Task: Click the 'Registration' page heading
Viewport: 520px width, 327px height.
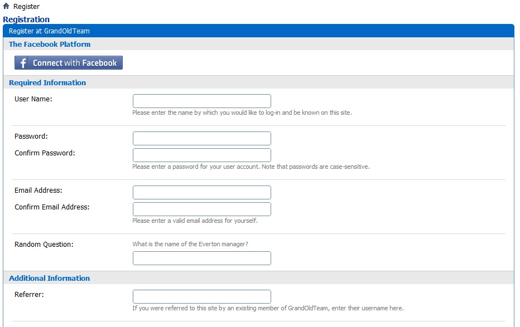Action: tap(26, 19)
